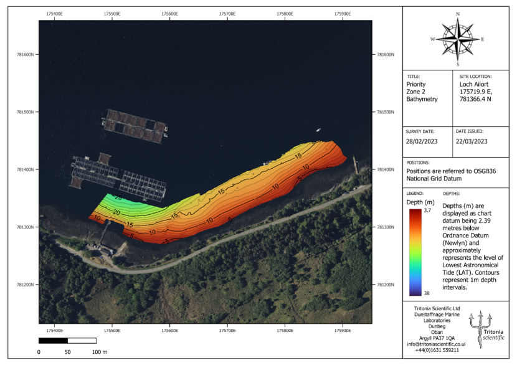Click the Tritonia Scientific trident logo
This screenshot has width=517, height=365.
pyautogui.click(x=480, y=329)
